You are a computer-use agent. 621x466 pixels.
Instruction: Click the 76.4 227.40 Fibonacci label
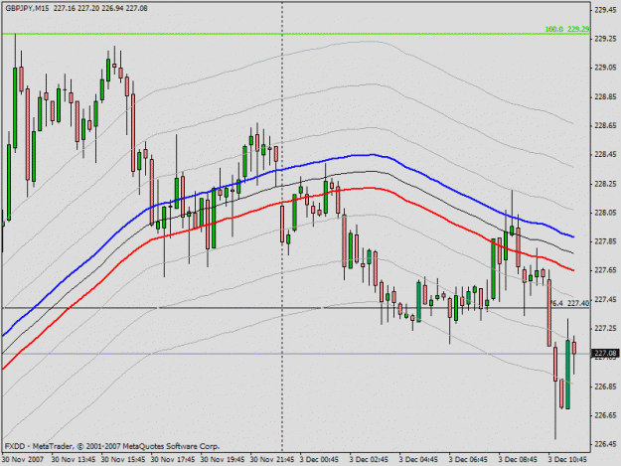pyautogui.click(x=570, y=303)
